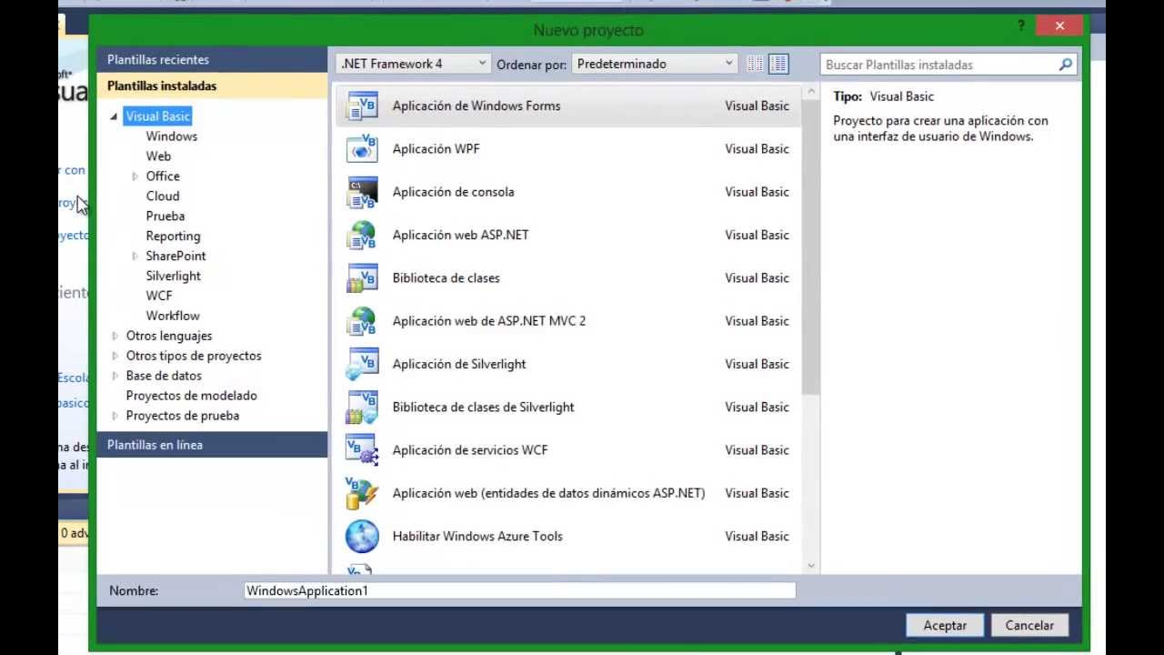The width and height of the screenshot is (1164, 655).
Task: Open the dialog help question mark
Action: (x=1022, y=25)
